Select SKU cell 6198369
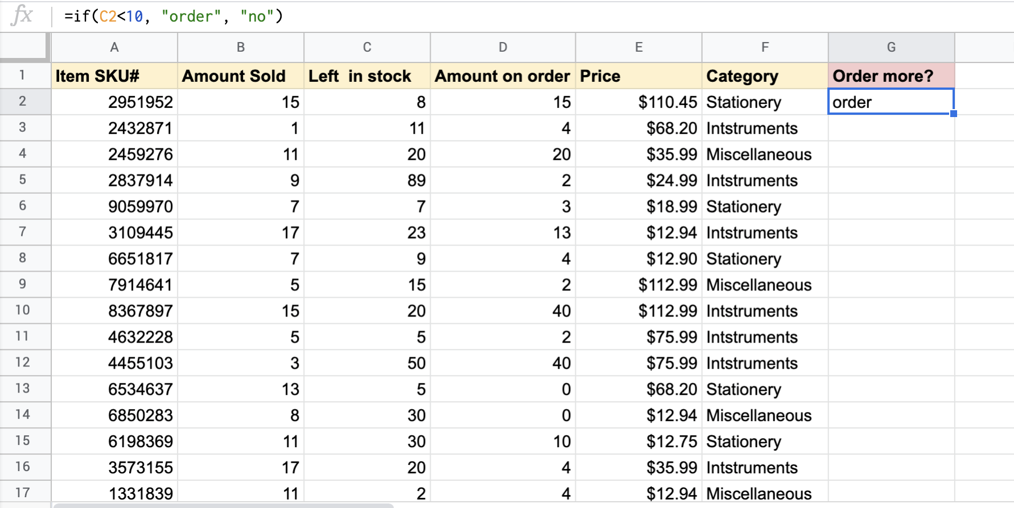 [x=114, y=442]
